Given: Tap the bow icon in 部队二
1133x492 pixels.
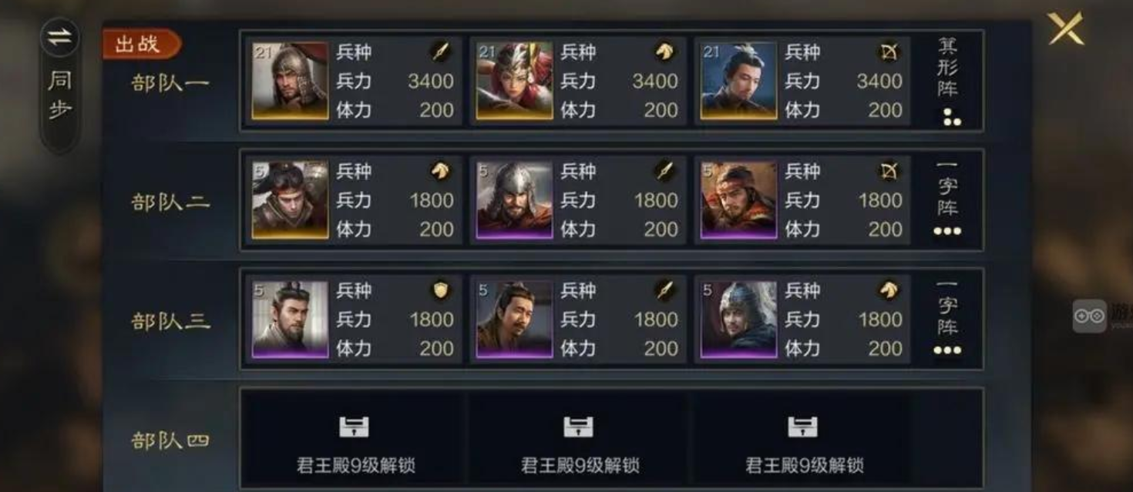Looking at the screenshot, I should click(889, 171).
